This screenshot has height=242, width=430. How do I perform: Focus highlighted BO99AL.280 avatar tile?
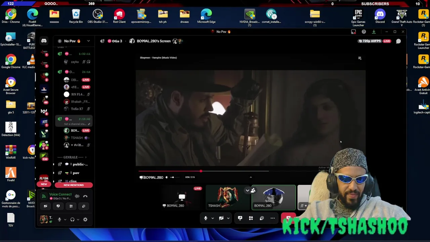point(273,198)
